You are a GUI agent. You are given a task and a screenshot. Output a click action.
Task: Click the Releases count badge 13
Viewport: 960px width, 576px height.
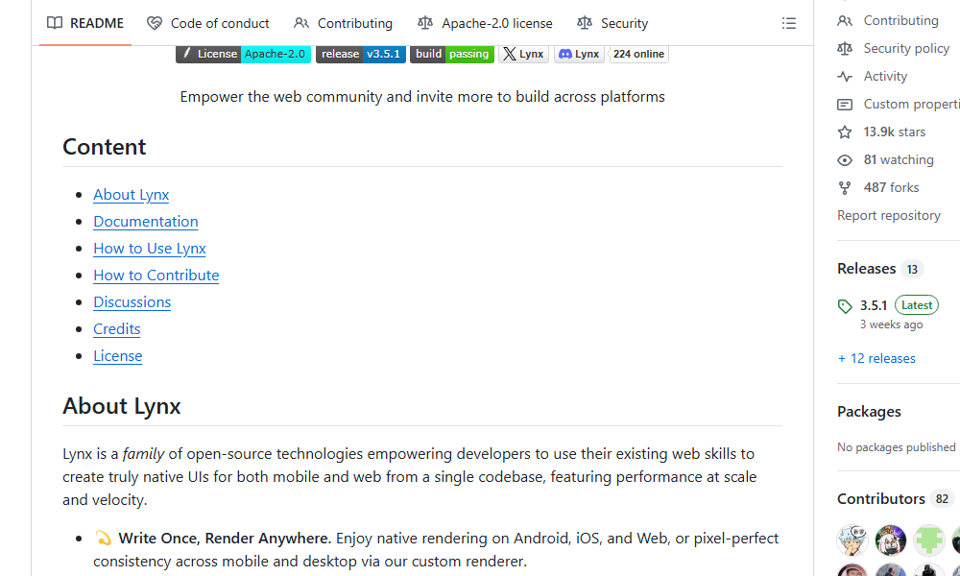(x=912, y=270)
